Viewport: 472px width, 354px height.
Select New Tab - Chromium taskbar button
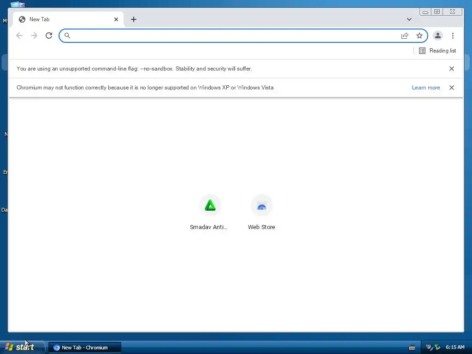tap(85, 348)
